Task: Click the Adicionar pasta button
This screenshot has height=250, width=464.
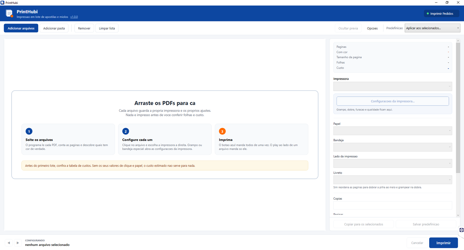Action: 54,28
